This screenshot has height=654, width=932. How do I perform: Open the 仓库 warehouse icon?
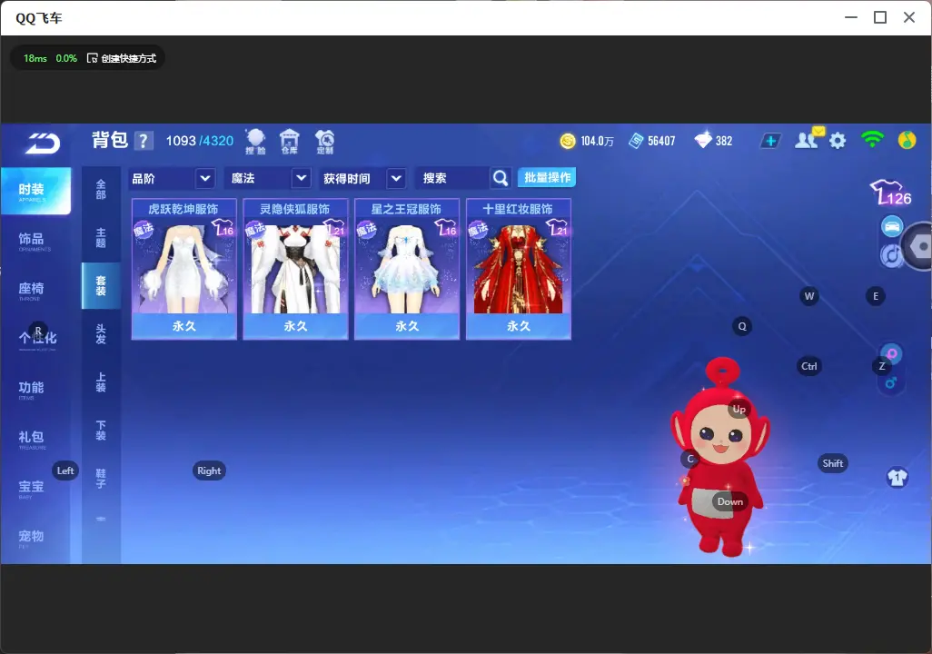(x=290, y=142)
